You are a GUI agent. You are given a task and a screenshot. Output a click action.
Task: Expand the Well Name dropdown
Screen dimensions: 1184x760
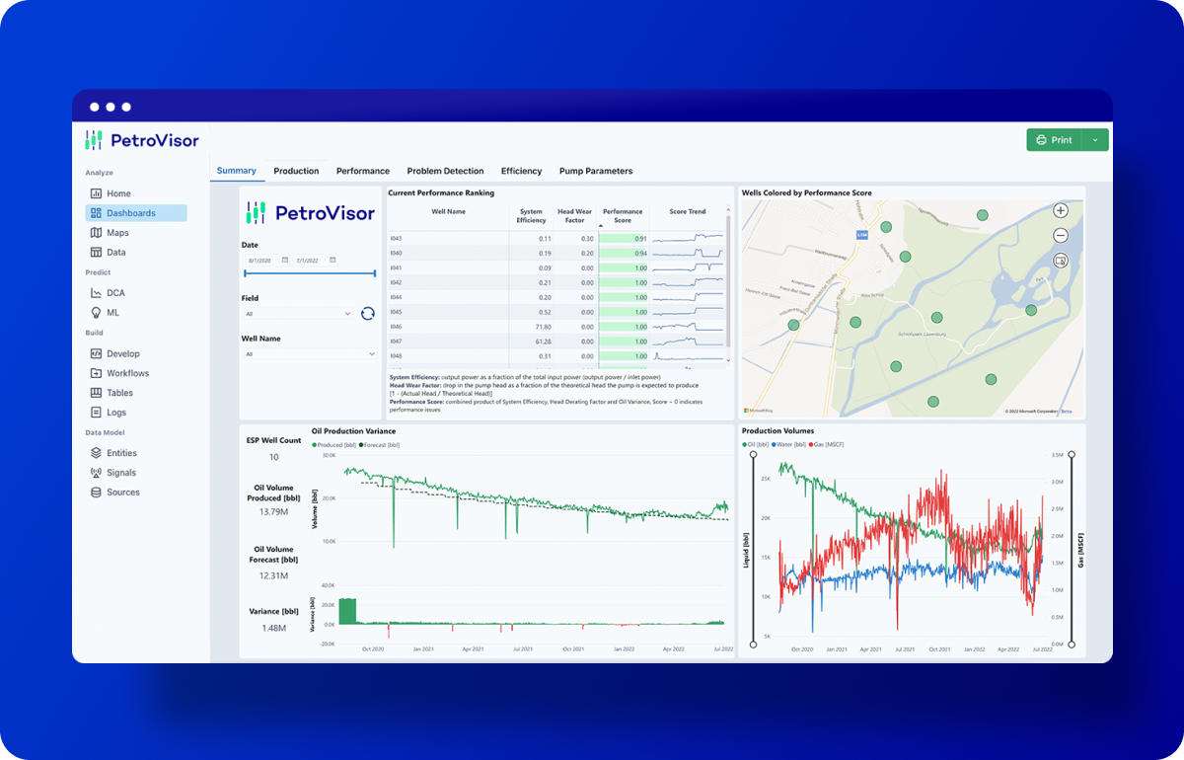point(310,353)
